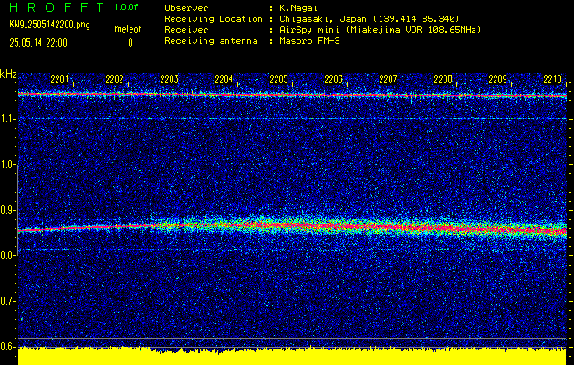This screenshot has height=365, width=574.
Task: Click time marker 2201
Action: (59, 79)
